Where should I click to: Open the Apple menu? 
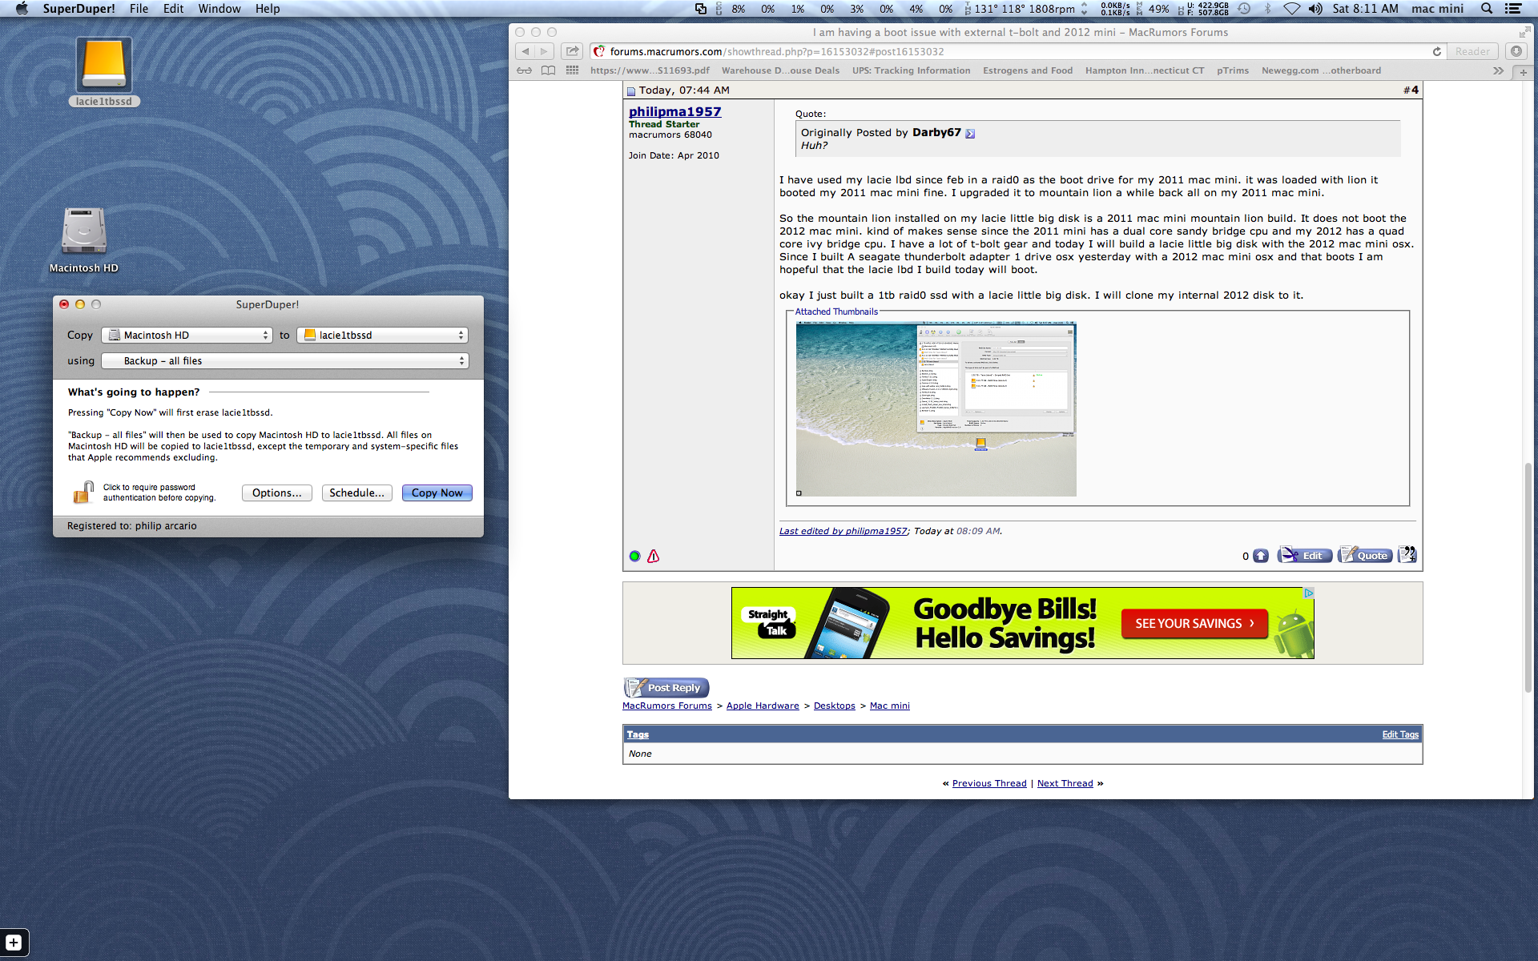point(22,9)
